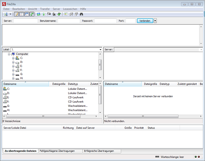Expand the E: drive tree node

pyautogui.click(x=13, y=67)
